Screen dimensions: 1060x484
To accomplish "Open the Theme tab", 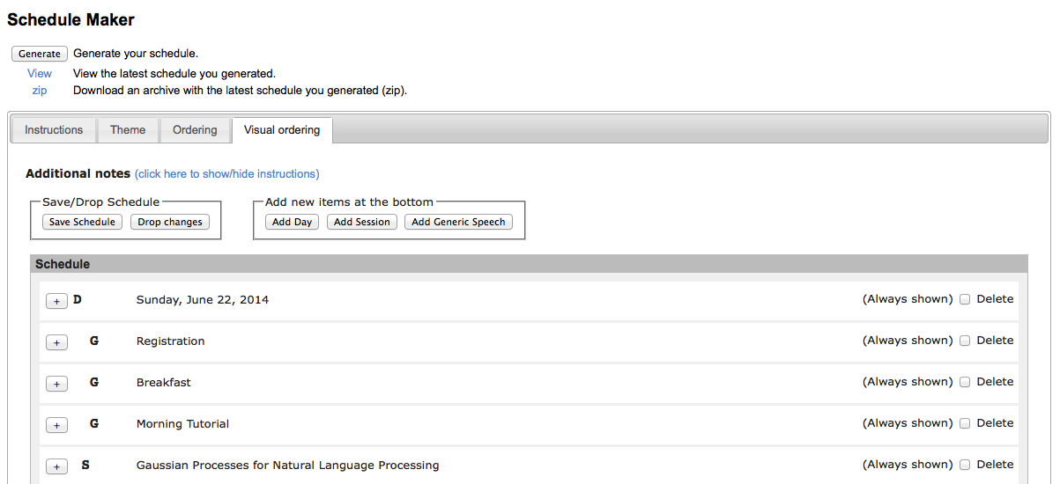I will 128,130.
